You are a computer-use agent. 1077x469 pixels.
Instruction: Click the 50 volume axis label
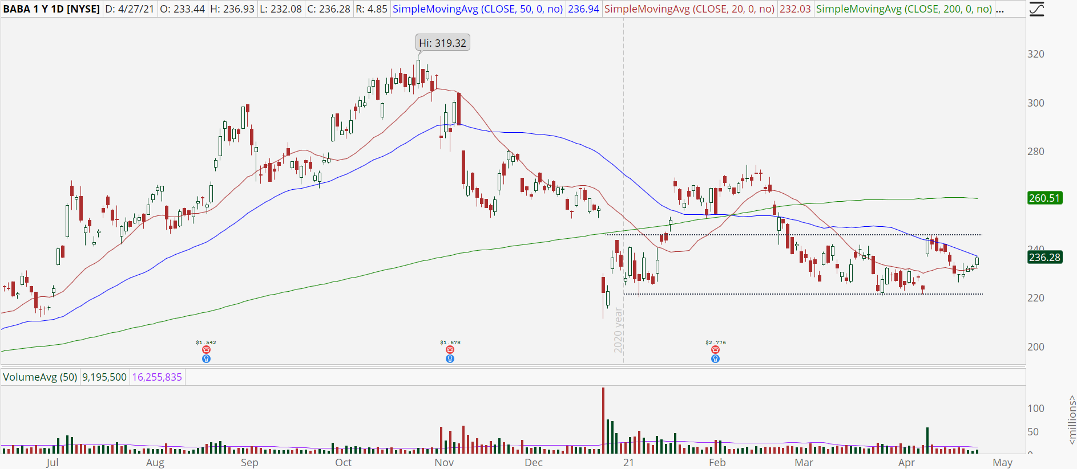pos(1033,432)
